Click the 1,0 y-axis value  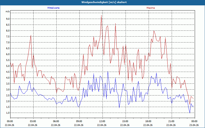tap(8, 113)
